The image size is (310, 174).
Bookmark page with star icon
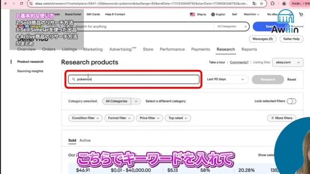coord(262,4)
